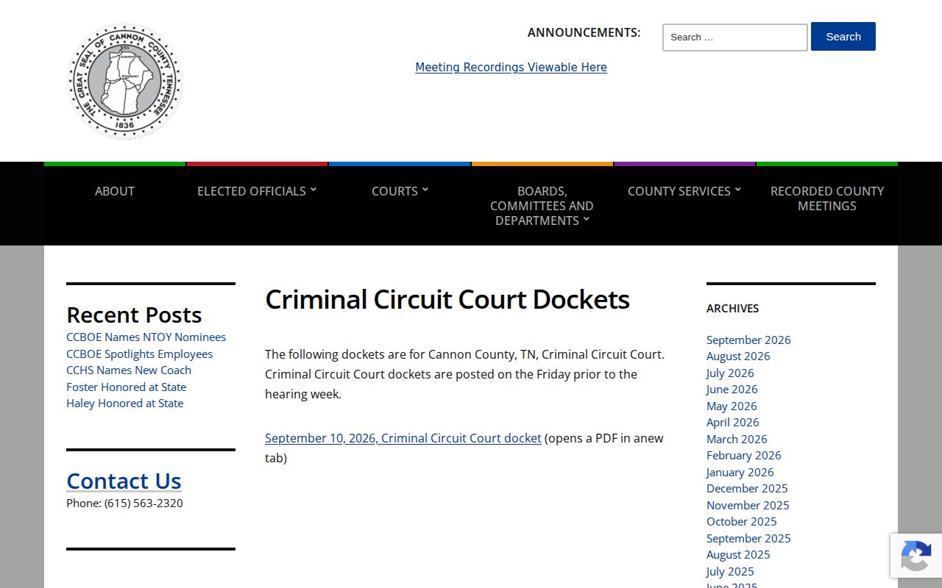The height and width of the screenshot is (588, 942).
Task: Click the phone number (615) 563-2320
Action: click(x=144, y=503)
